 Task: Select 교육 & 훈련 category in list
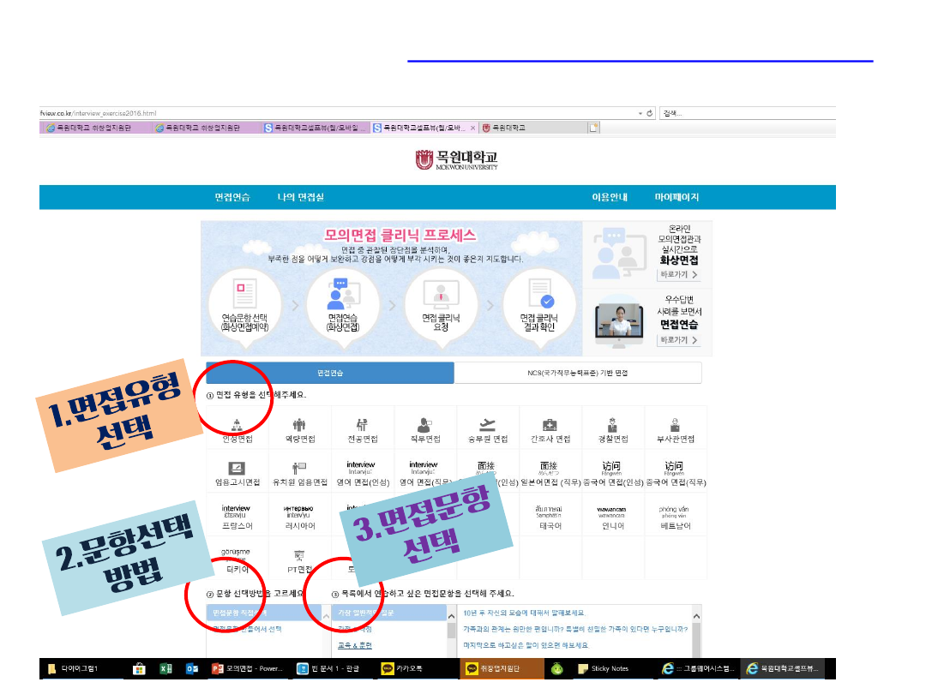pyautogui.click(x=354, y=645)
